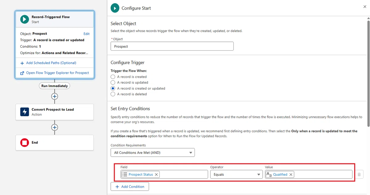
Task: Click the Edit link for Object Prospect
Action: coord(86,34)
